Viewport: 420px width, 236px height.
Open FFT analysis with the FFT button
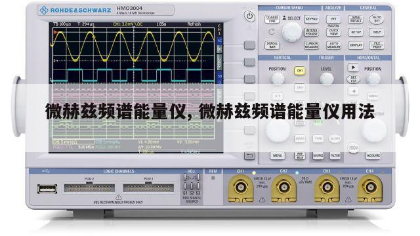click(x=334, y=19)
